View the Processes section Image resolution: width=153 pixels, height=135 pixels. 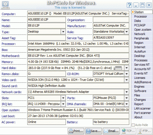click(142, 60)
